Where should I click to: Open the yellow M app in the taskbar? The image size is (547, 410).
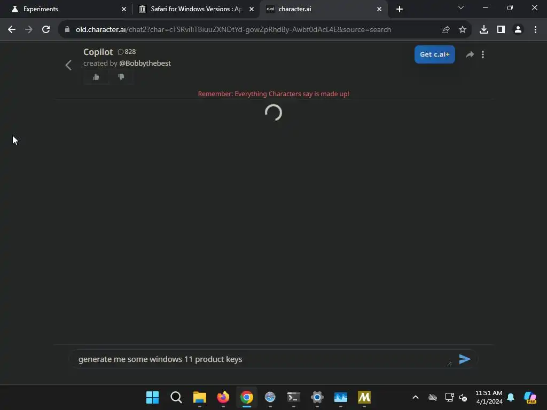(x=364, y=397)
